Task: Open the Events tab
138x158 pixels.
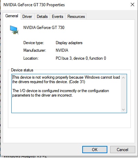Action: pyautogui.click(x=57, y=17)
